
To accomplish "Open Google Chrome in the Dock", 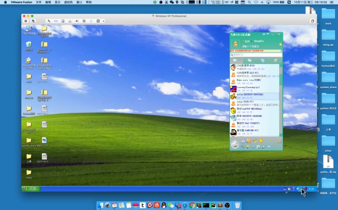I will click(192, 205).
